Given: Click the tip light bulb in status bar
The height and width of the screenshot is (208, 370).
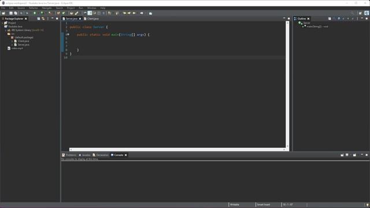Looking at the screenshot, I should pyautogui.click(x=368, y=205).
